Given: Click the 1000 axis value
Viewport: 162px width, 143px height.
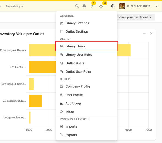Looking at the screenshot, I should (29, 130).
